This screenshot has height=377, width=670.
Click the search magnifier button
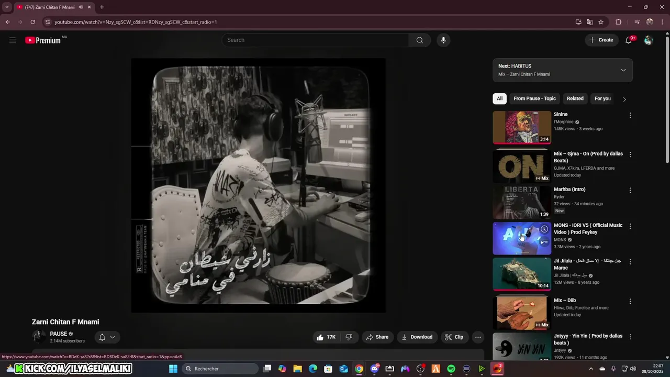420,40
